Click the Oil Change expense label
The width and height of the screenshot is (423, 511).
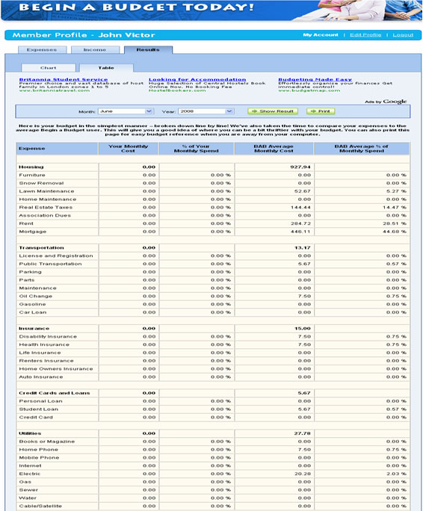pos(36,297)
